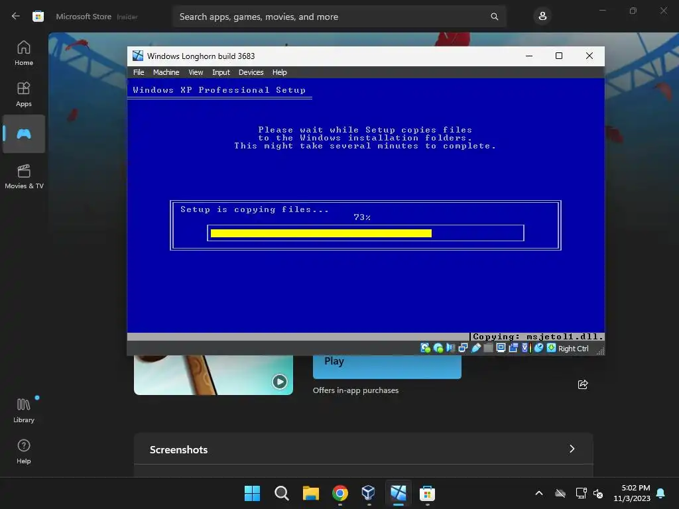Open the Devices menu in VirtualBox
The height and width of the screenshot is (509, 679).
point(251,72)
